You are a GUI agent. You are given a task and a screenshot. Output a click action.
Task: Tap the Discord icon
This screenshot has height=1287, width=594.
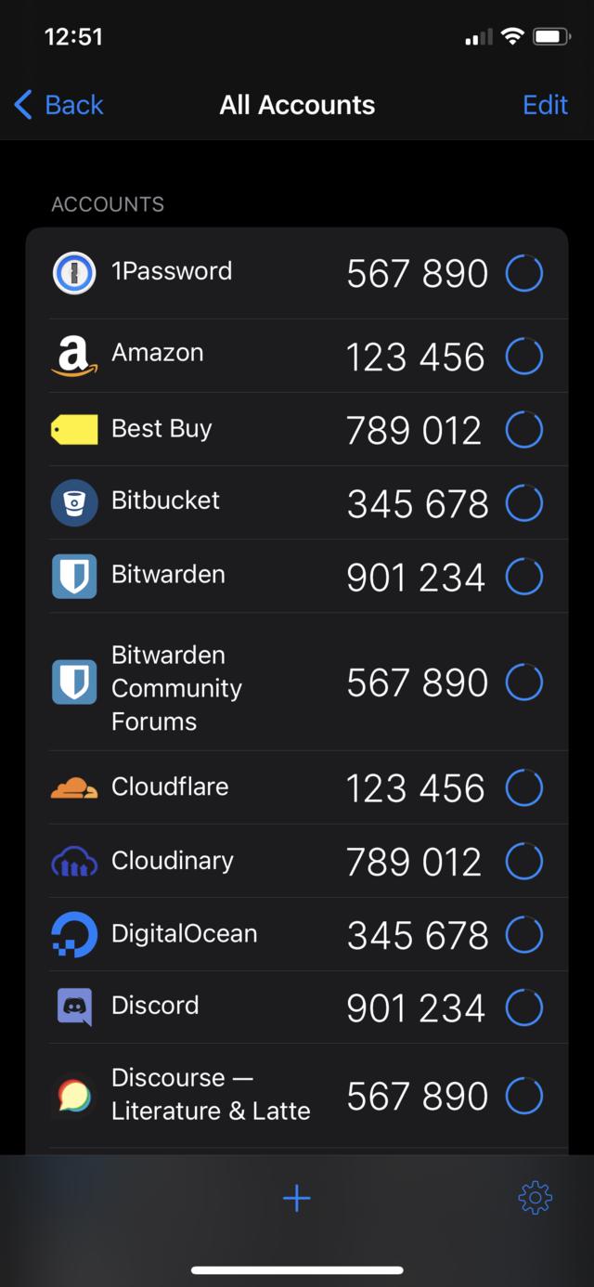(x=74, y=1007)
